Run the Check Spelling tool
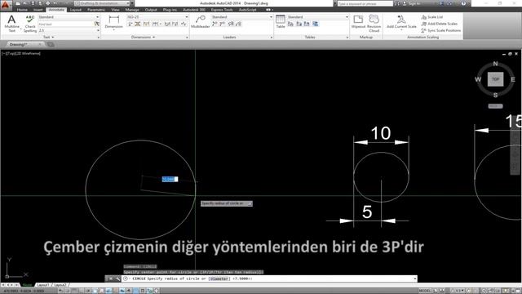 pyautogui.click(x=30, y=24)
